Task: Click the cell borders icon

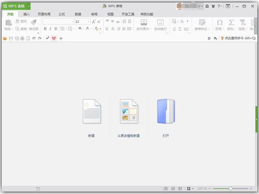Action: (x=62, y=29)
